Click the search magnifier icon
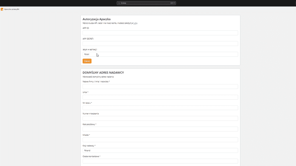The image size is (296, 166). (x=119, y=3)
